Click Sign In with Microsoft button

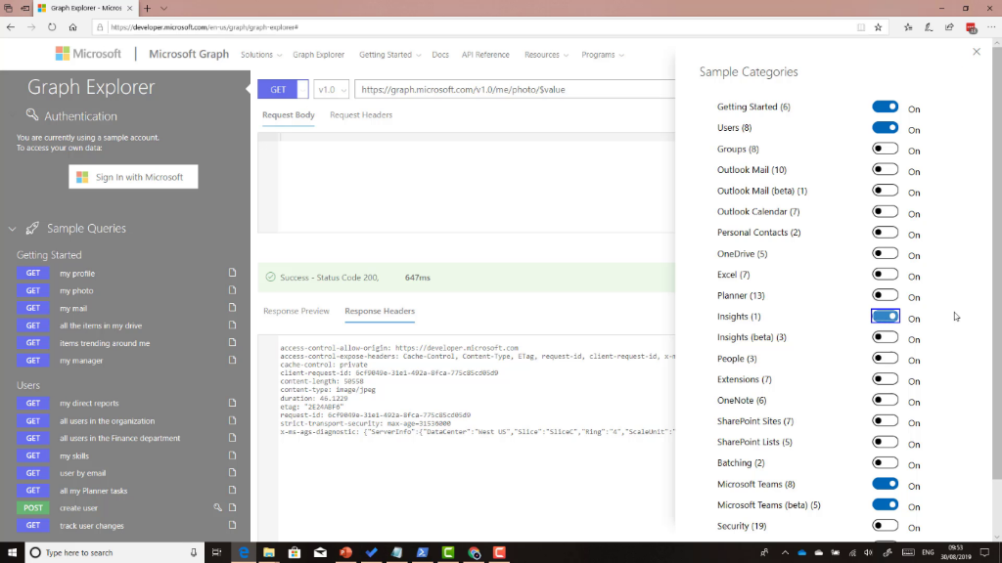tap(133, 177)
